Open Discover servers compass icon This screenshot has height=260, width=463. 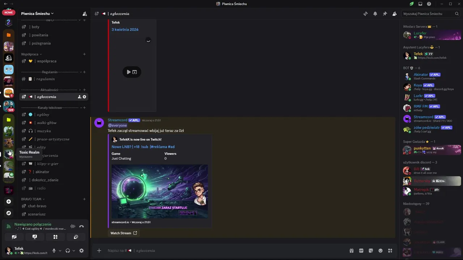9,213
